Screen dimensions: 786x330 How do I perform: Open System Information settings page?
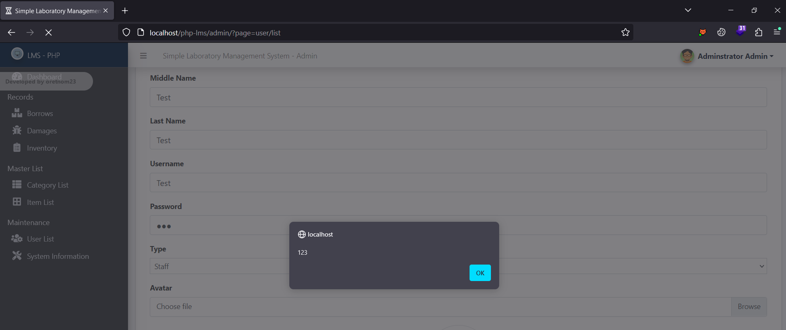point(58,256)
